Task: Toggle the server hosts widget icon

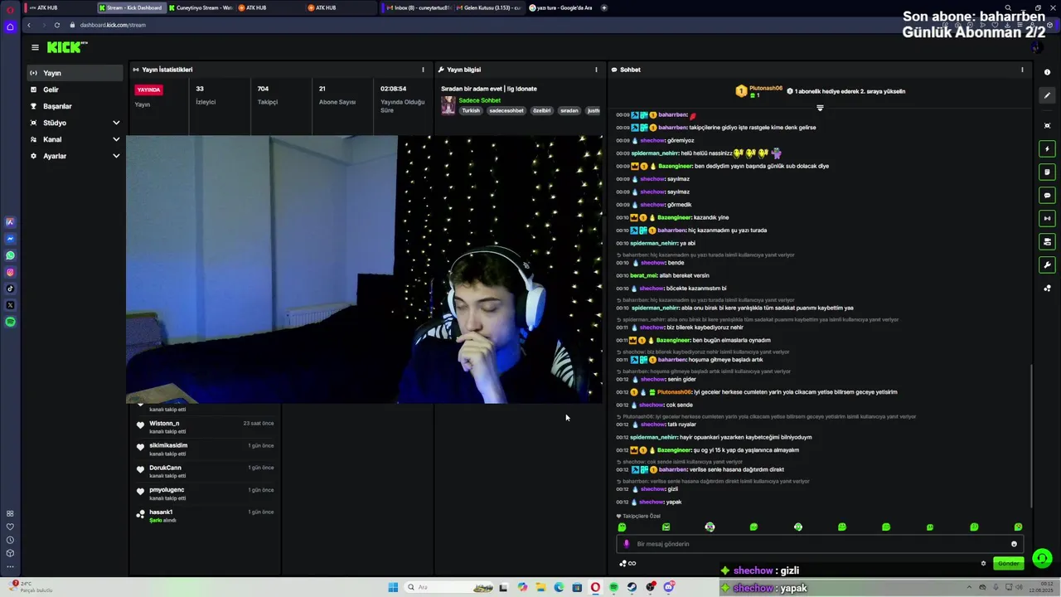Action: (1047, 242)
